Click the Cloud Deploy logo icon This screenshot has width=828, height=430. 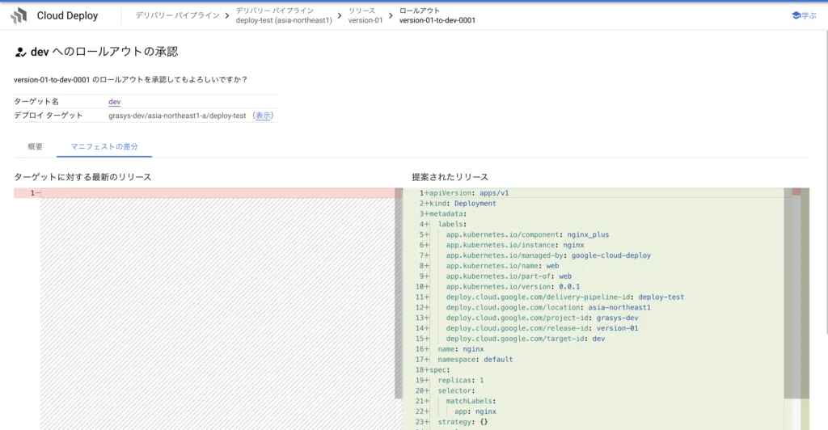click(x=19, y=16)
